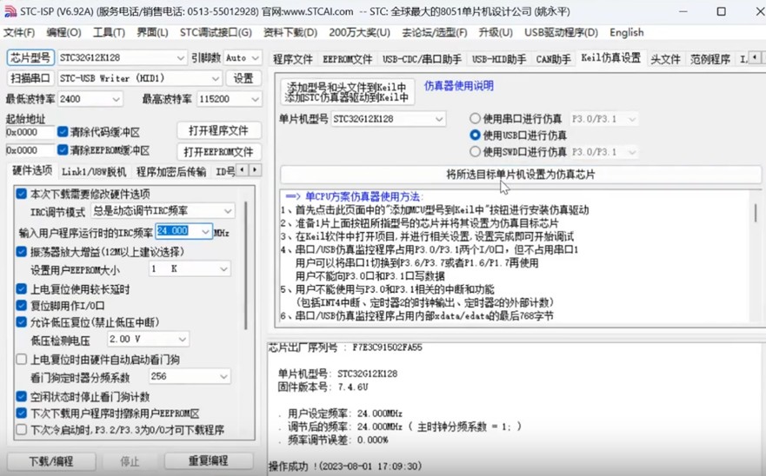Viewport: 766px width, 476px height.
Task: Open the 200万大奖(U) menu
Action: 360,33
